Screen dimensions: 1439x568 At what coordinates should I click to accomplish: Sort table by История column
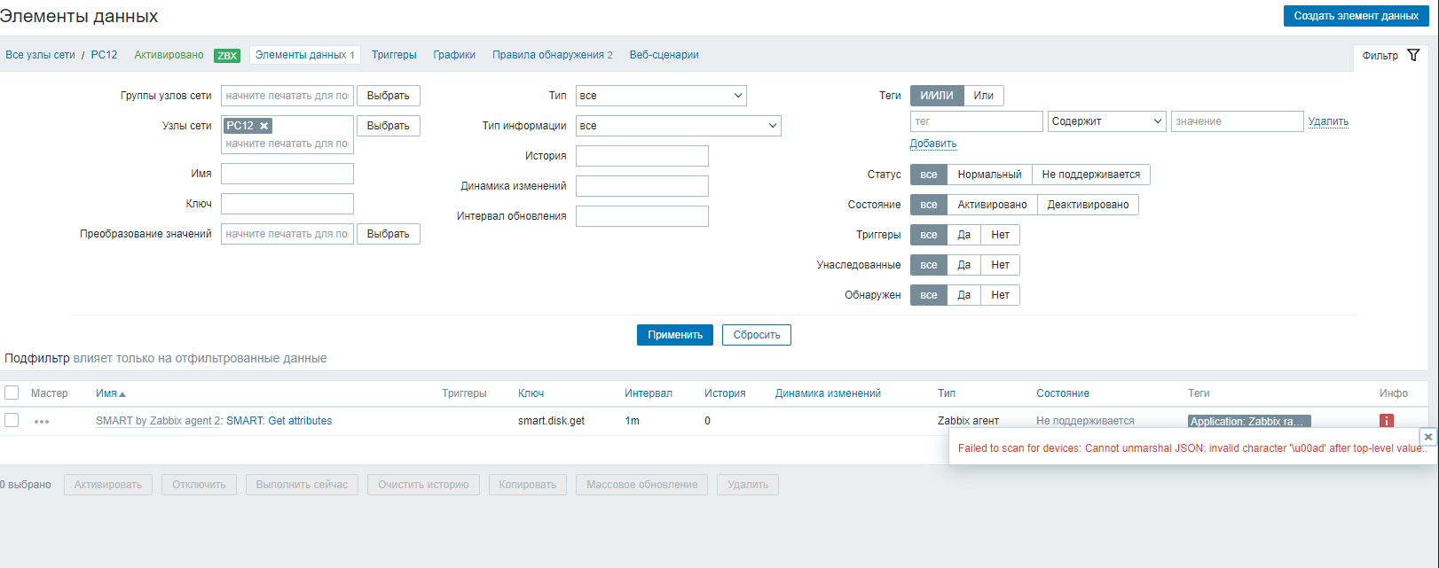(725, 393)
